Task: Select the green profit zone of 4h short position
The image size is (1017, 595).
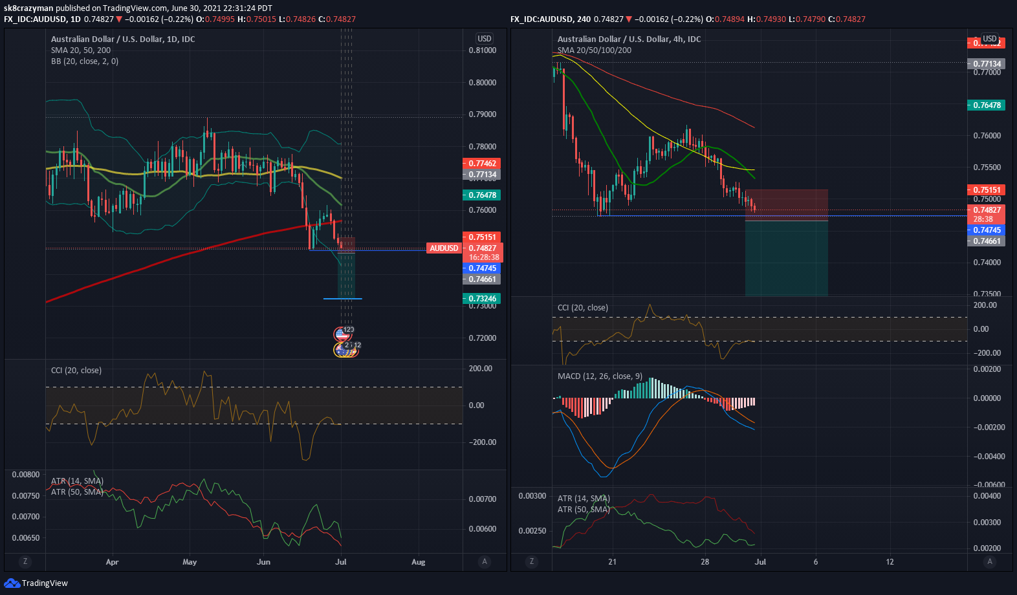Action: [787, 259]
